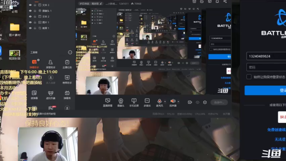286x161 pixels.
Task: Click the CPU:34% status entry
Action: [200, 114]
